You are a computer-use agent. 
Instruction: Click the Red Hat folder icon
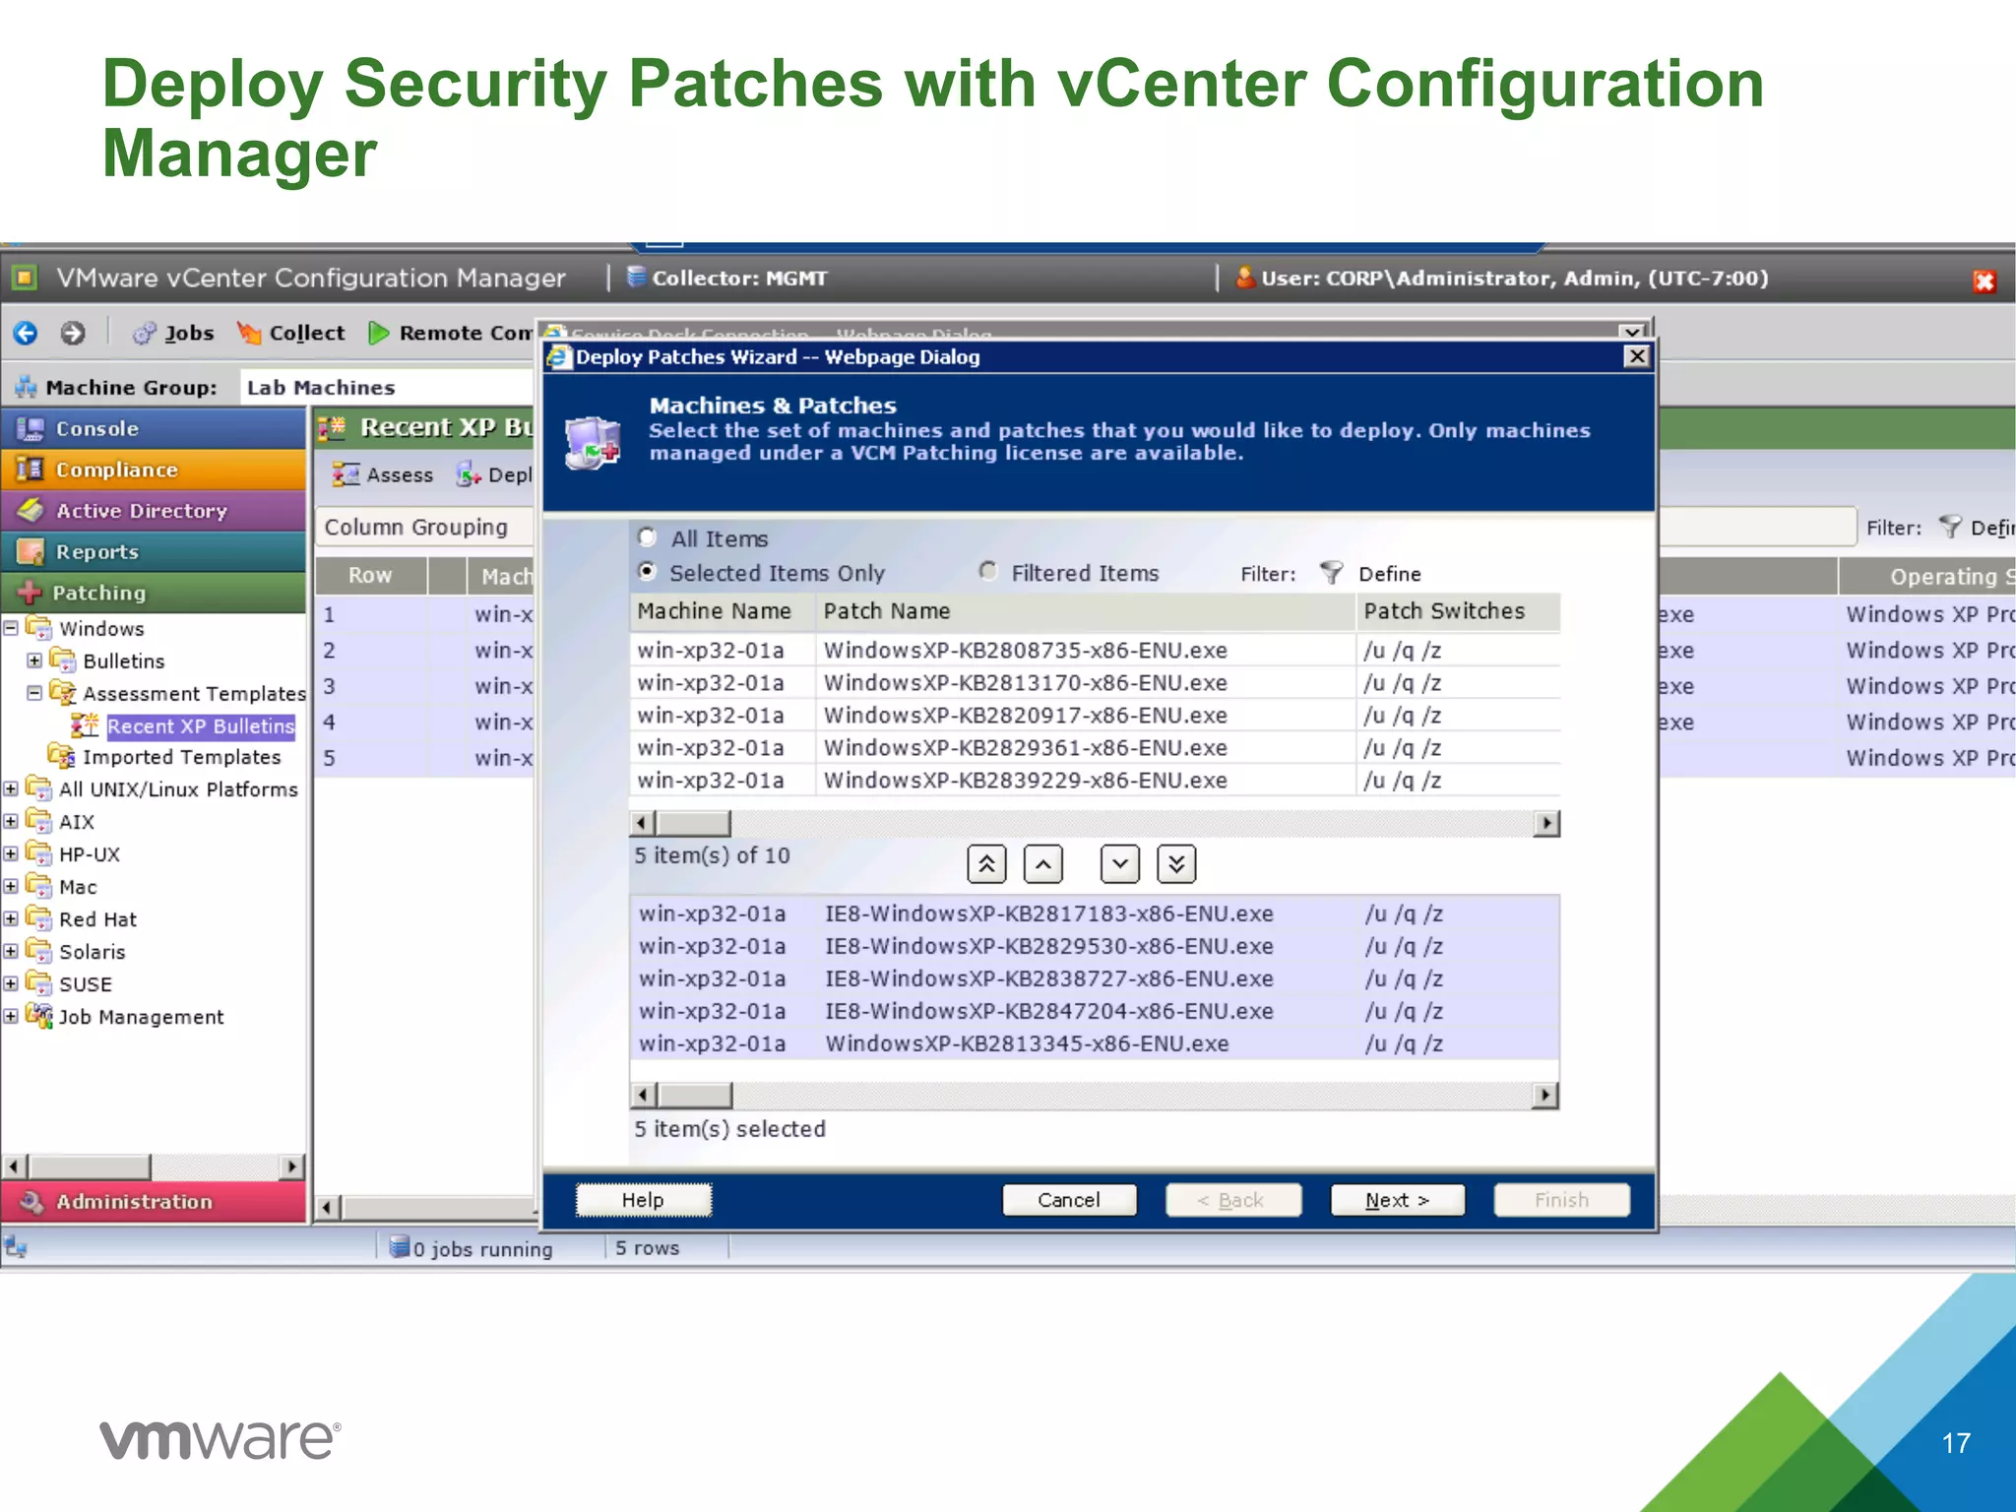[x=38, y=918]
